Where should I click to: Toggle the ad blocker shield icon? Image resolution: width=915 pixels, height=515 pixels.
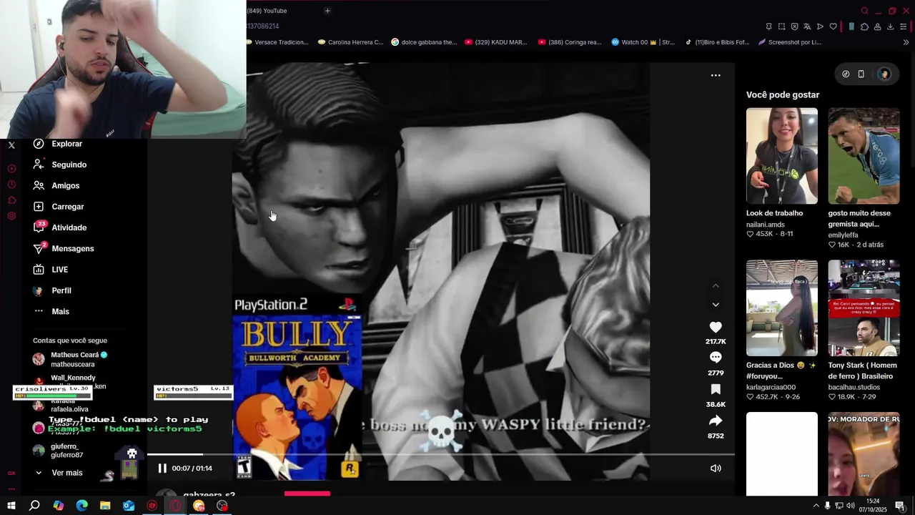coord(794,26)
